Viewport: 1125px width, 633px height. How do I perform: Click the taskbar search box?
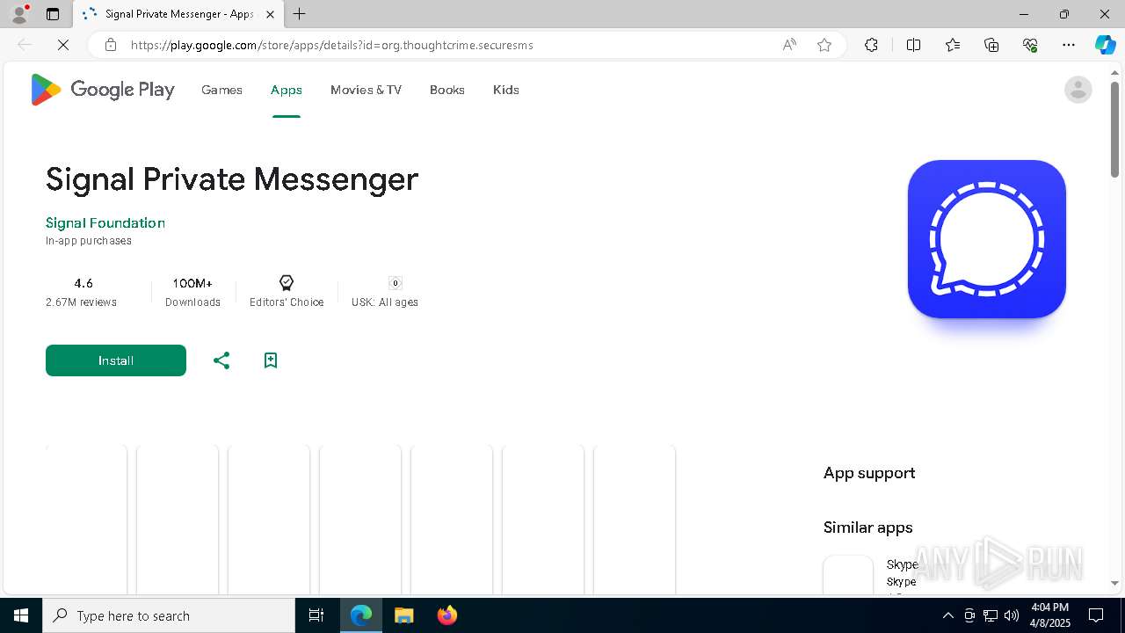[169, 615]
